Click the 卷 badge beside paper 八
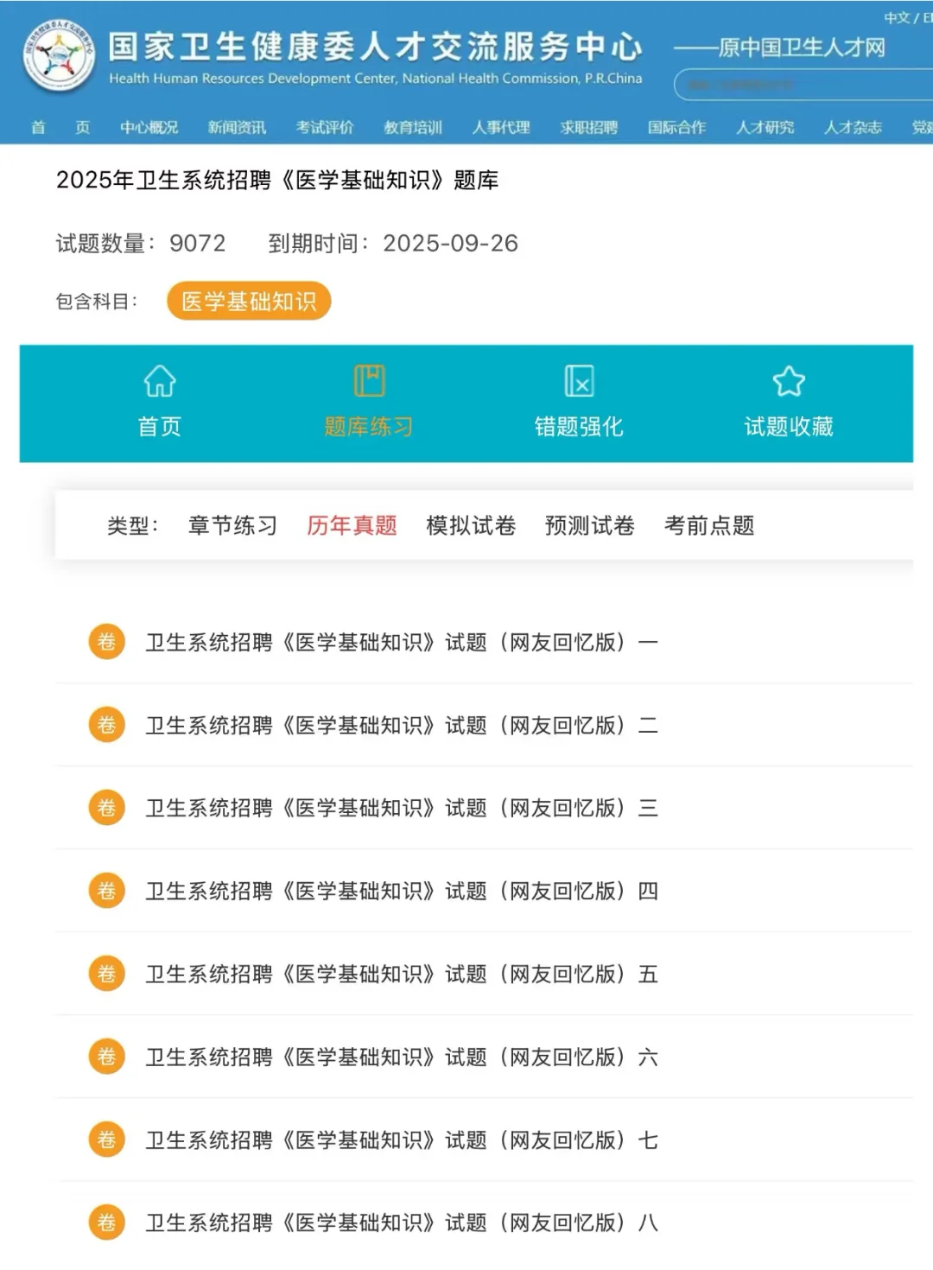Viewport: 933px width, 1270px height. coord(106,1222)
